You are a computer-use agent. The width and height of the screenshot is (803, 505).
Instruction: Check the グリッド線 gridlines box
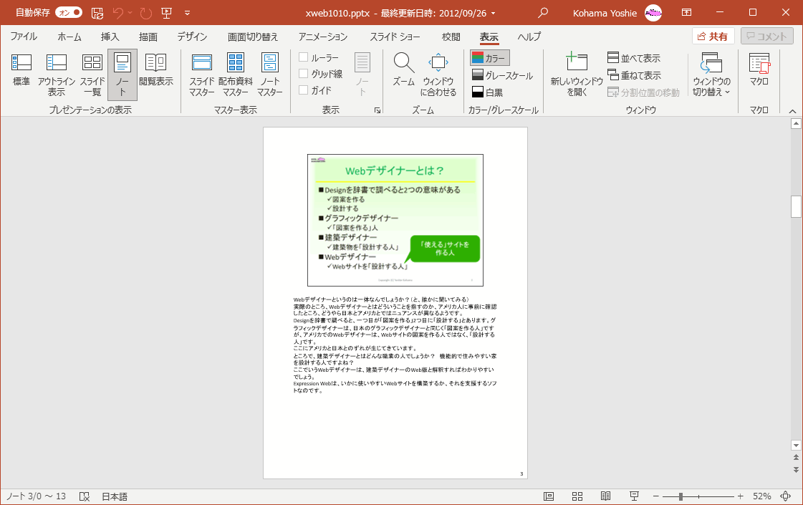[304, 74]
